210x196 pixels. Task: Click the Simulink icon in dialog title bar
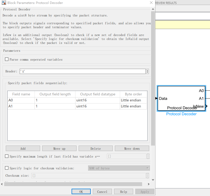click(4, 3)
